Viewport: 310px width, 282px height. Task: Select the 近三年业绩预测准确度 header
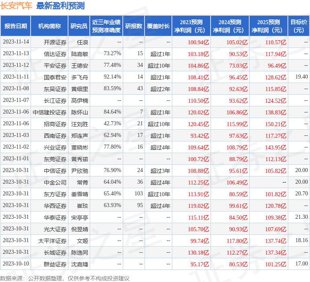tap(106, 26)
